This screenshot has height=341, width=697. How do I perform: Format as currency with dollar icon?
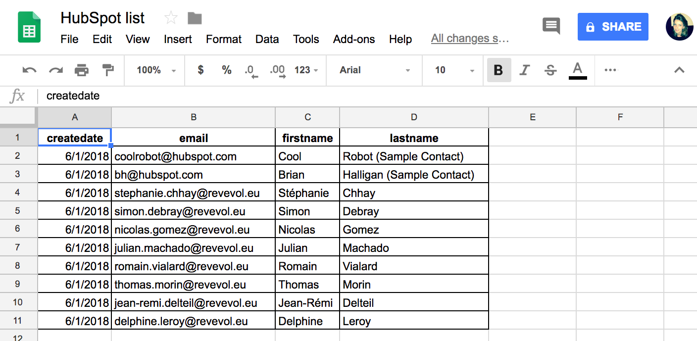click(x=200, y=70)
